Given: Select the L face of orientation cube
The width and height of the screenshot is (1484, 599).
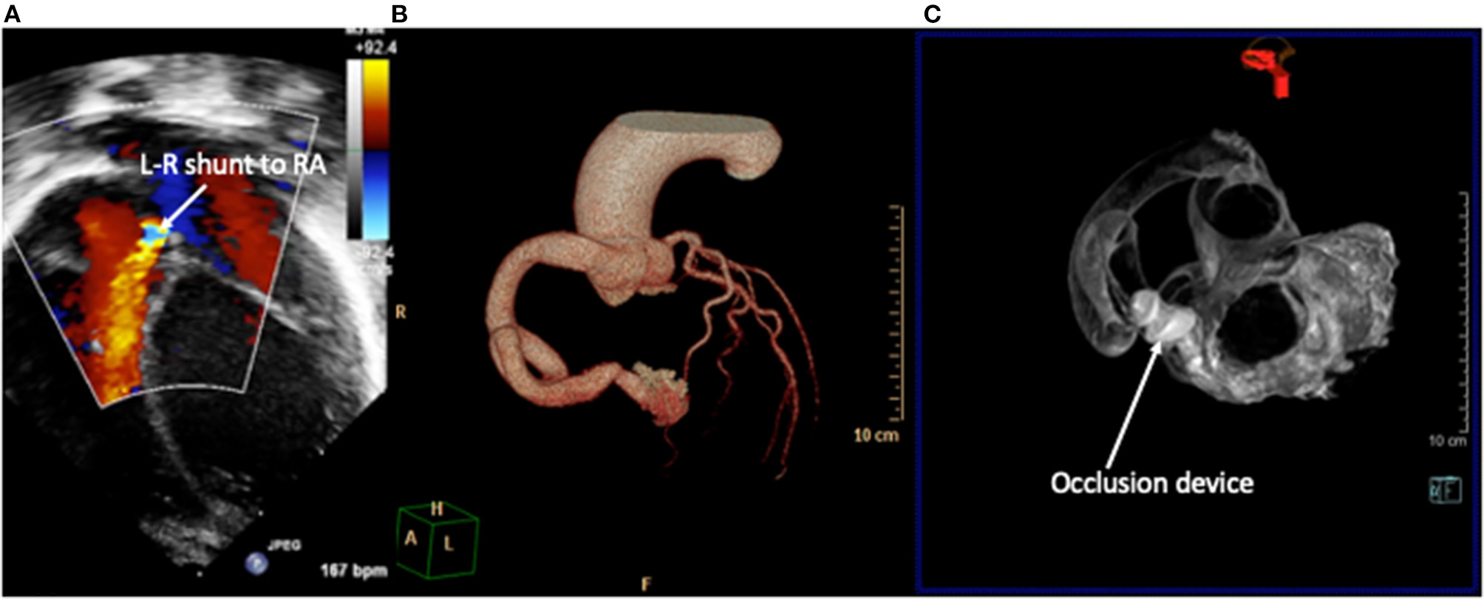Looking at the screenshot, I should [449, 545].
